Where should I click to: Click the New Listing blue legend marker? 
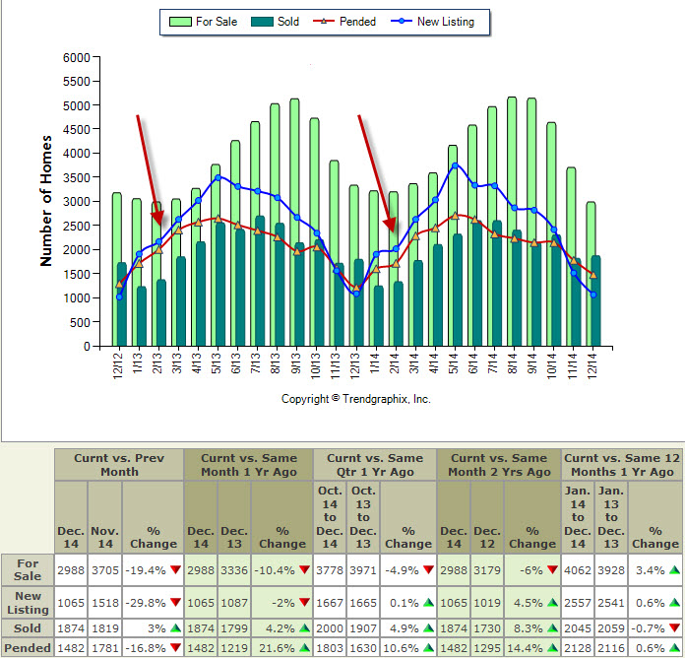pos(402,21)
